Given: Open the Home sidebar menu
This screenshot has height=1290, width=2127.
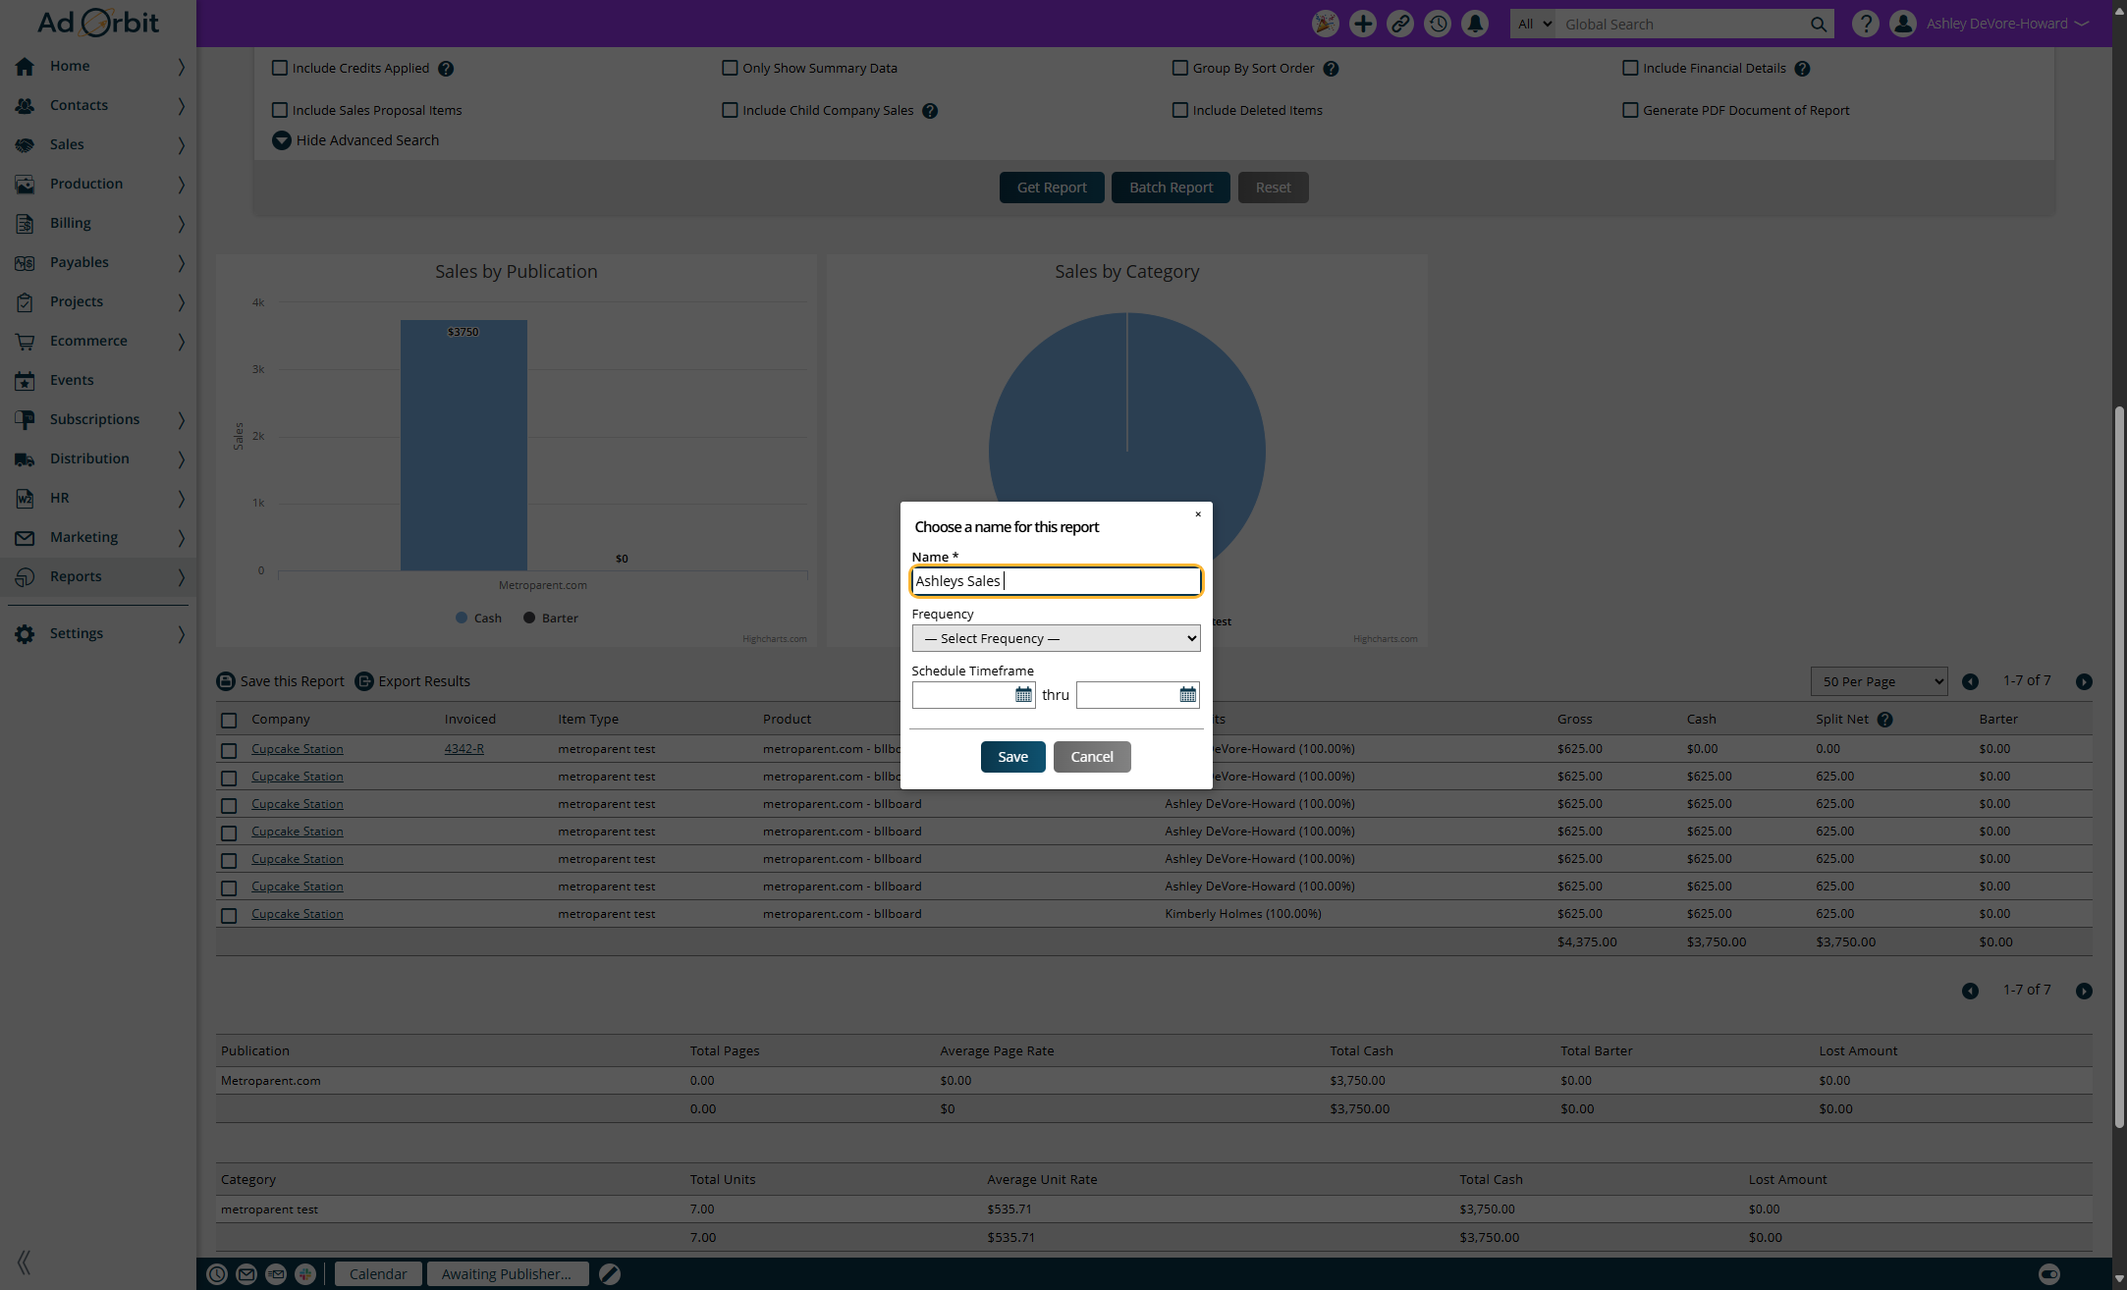Looking at the screenshot, I should coord(98,66).
